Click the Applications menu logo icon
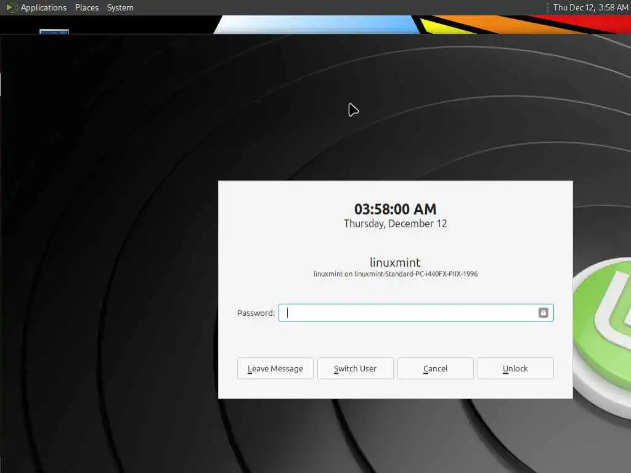The image size is (631, 473). click(12, 7)
